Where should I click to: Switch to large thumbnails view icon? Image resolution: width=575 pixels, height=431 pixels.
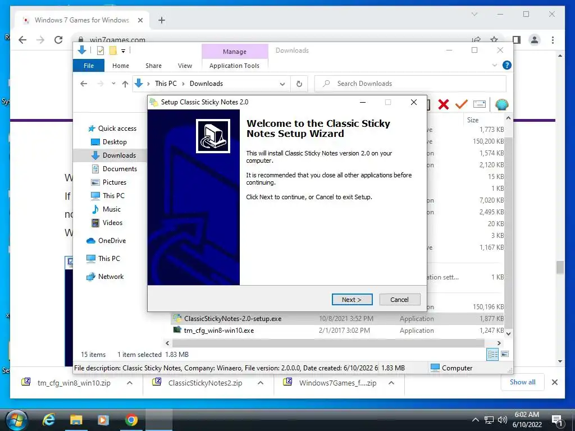(x=505, y=354)
